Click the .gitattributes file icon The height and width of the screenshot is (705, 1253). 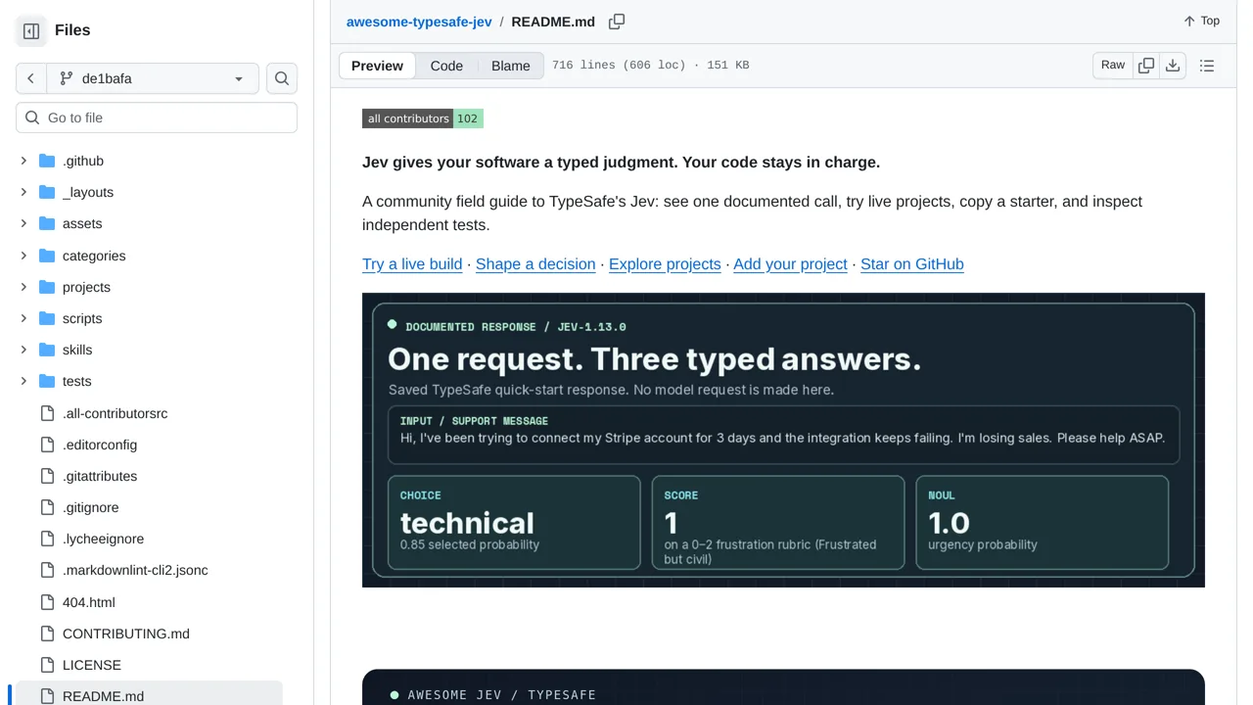(47, 476)
